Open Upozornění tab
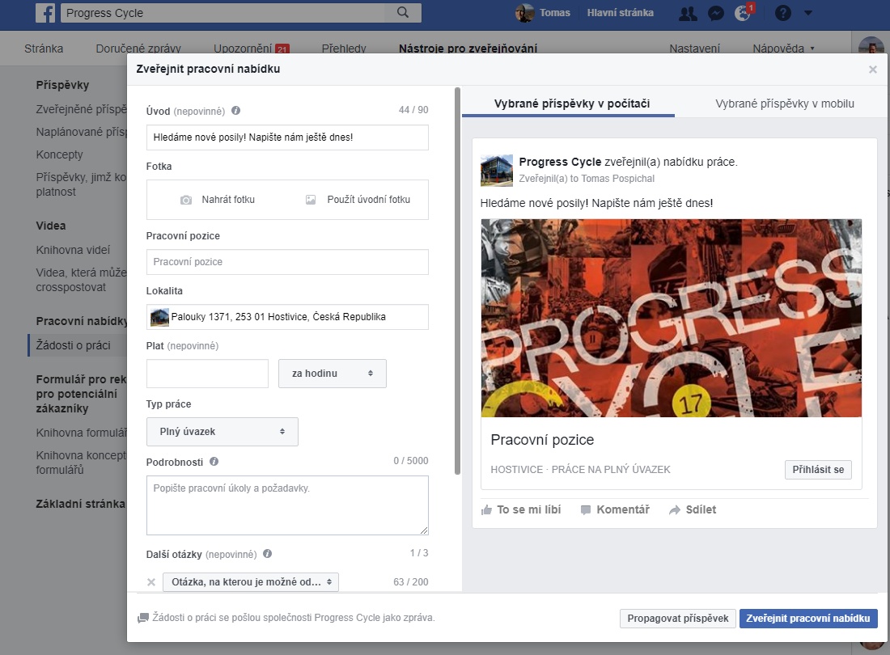Viewport: 890px width, 655px height. click(x=252, y=49)
